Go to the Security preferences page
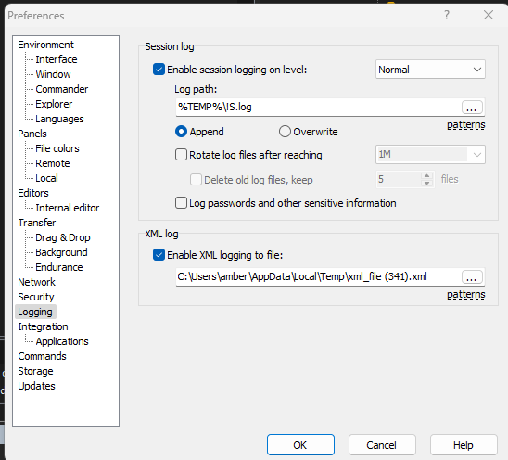The height and width of the screenshot is (460, 508). pyautogui.click(x=36, y=297)
